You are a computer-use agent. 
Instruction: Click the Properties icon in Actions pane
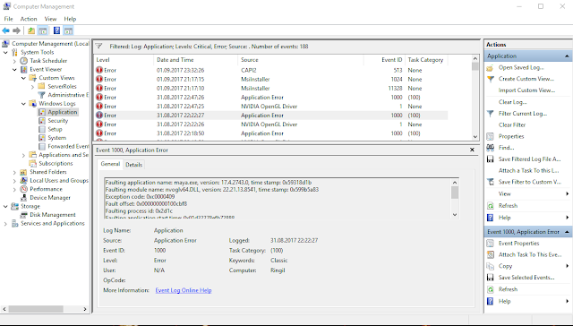pos(491,137)
